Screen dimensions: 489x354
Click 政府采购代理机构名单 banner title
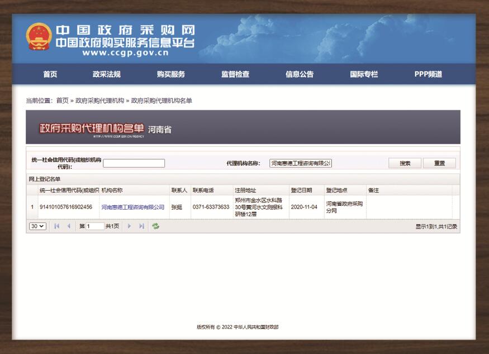coord(92,128)
